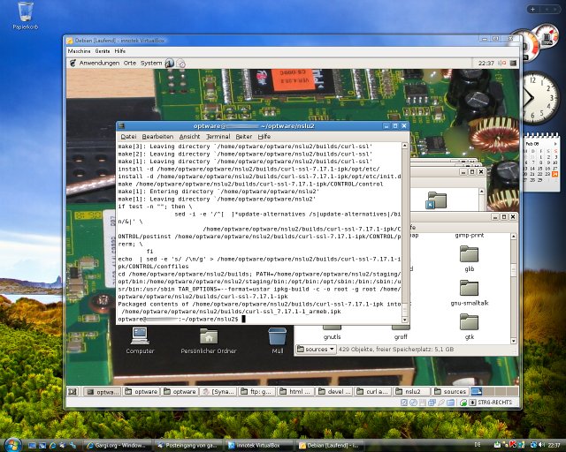Click the floppy indicator in VirtualBox status bar
This screenshot has width=566, height=452.
423,403
